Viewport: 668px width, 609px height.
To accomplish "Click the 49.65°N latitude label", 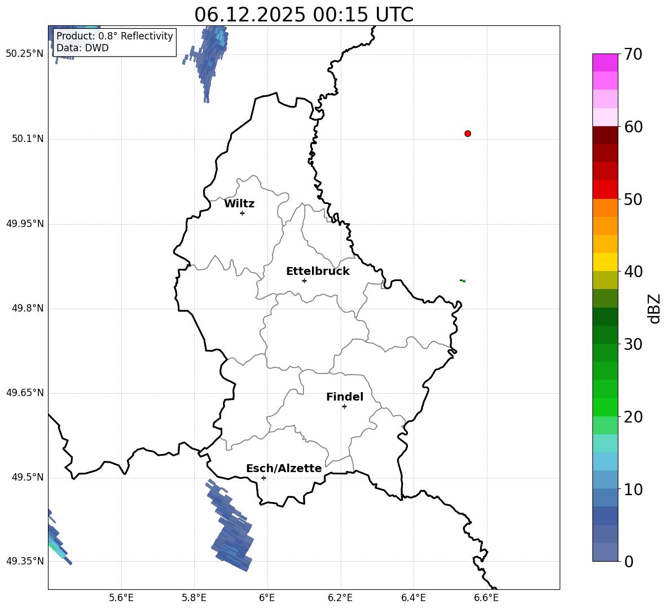I will [24, 393].
